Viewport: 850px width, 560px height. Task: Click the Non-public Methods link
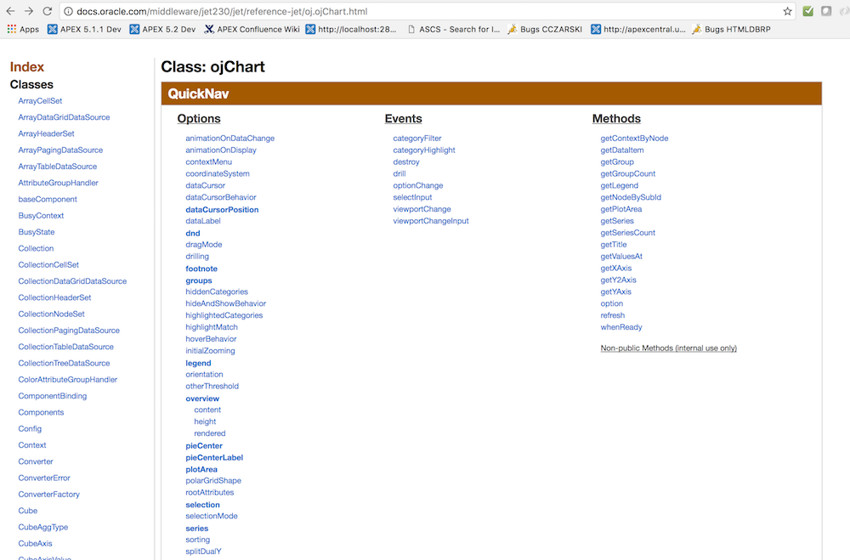coord(669,348)
